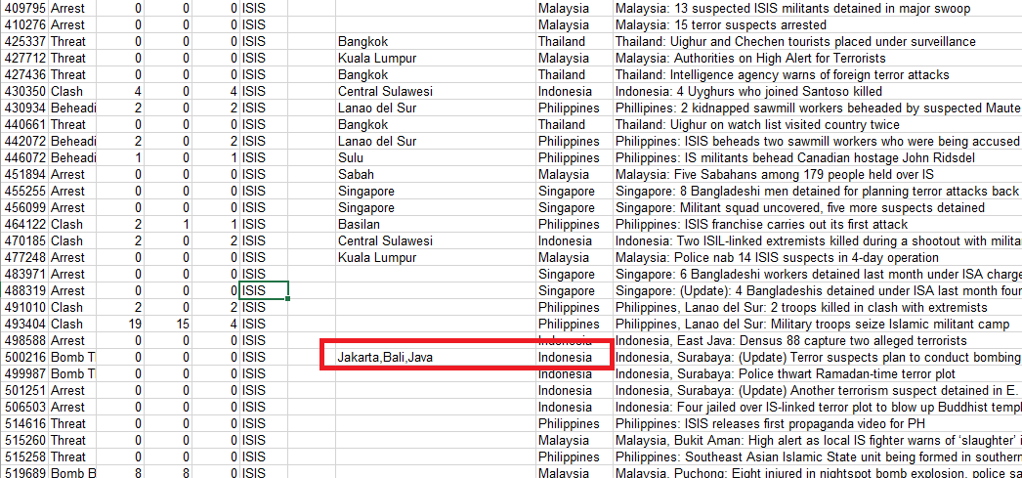Click the Bomb T cell in row 499987
The height and width of the screenshot is (478, 1022).
point(72,374)
